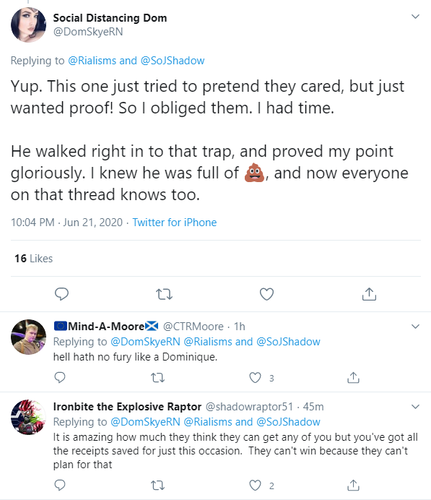The width and height of the screenshot is (431, 500).
Task: Open @SoJShadow mention in main tweet header
Action: pyautogui.click(x=173, y=61)
